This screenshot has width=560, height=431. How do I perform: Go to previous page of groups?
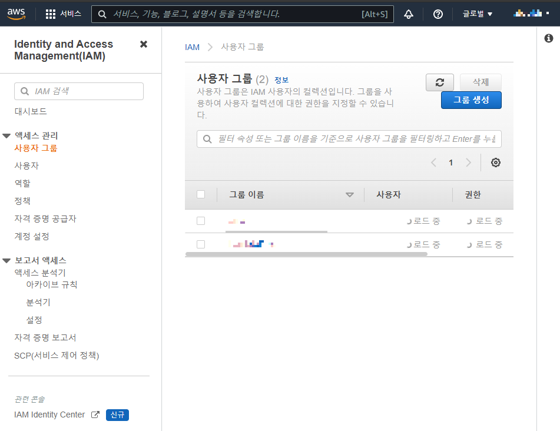433,163
